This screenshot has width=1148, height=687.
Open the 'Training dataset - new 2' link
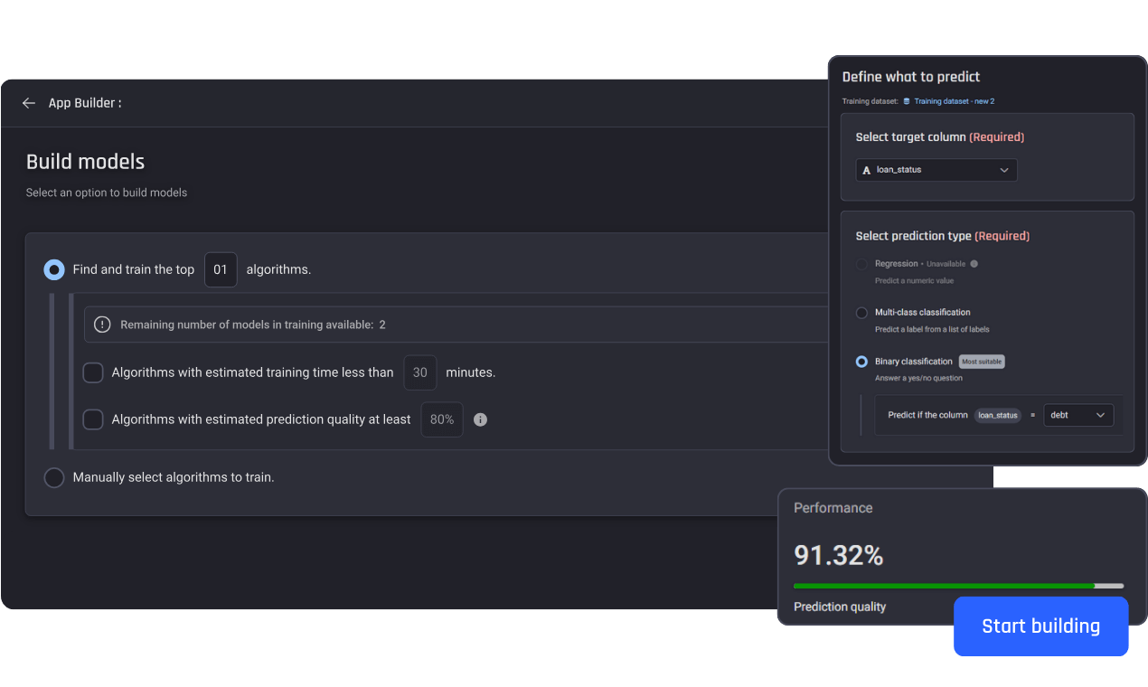[x=954, y=101]
